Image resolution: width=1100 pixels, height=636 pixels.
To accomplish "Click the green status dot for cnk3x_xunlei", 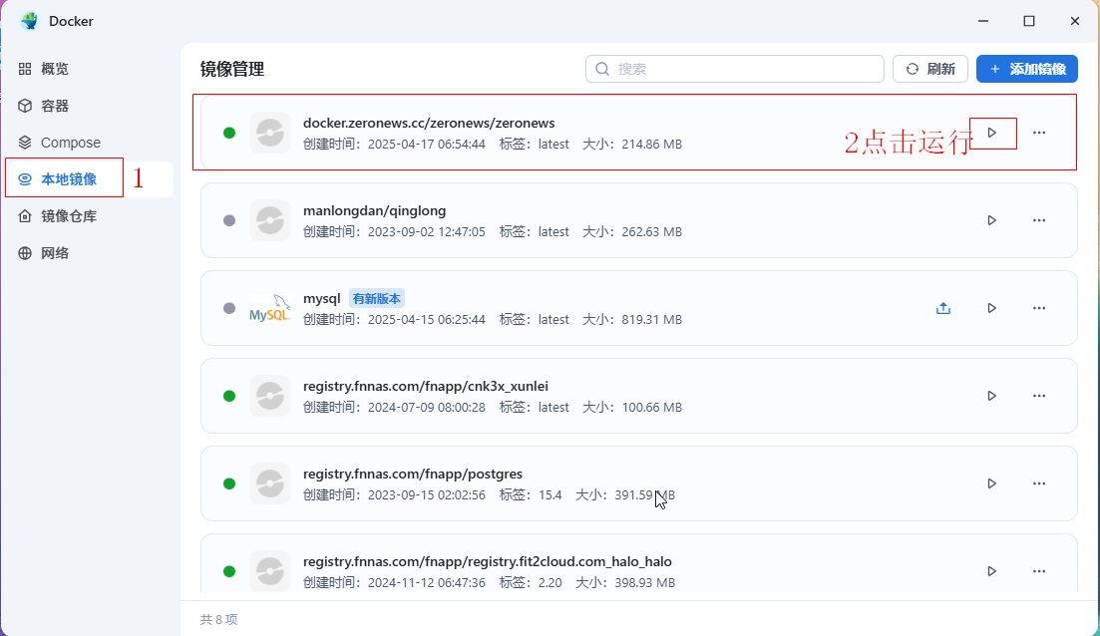I will pyautogui.click(x=229, y=396).
